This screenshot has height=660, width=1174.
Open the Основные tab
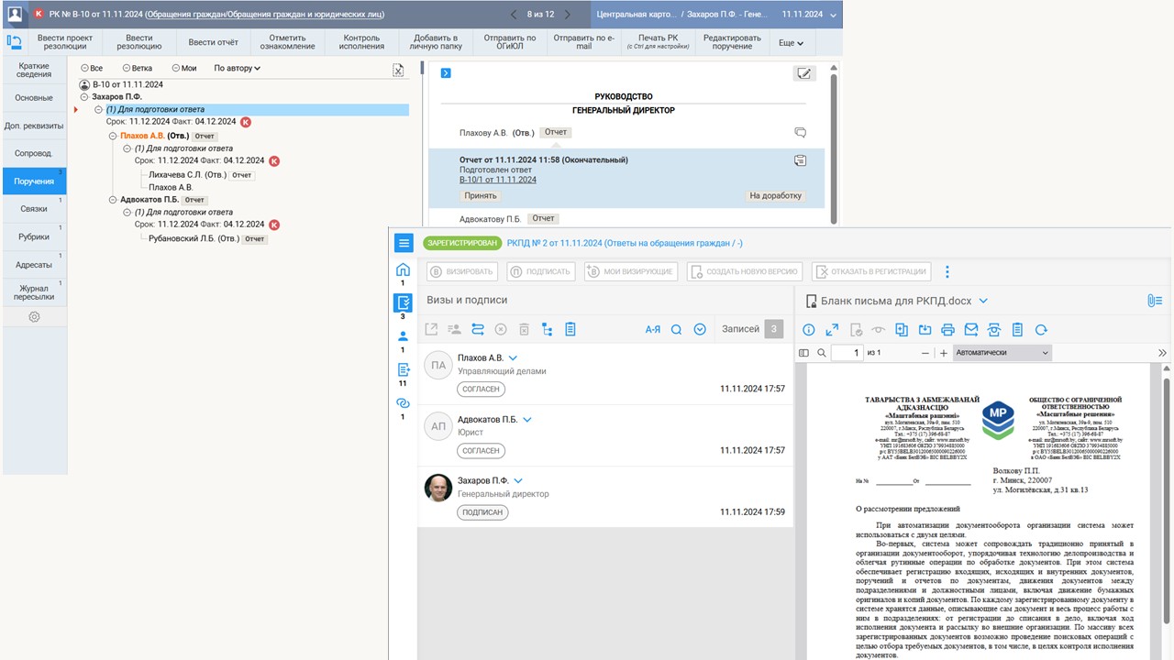pos(34,97)
